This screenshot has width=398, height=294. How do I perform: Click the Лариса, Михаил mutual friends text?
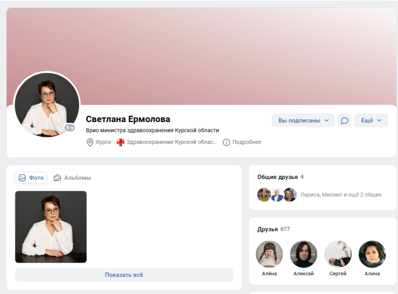pyautogui.click(x=341, y=195)
